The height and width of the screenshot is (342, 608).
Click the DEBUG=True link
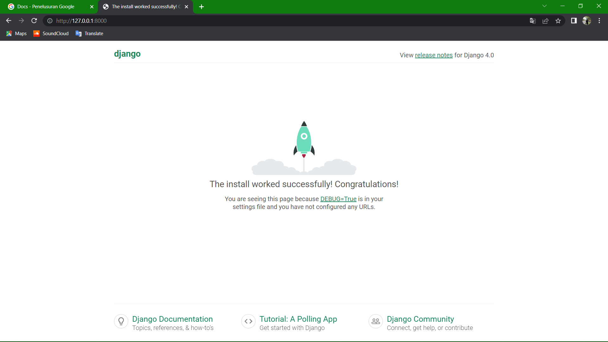(x=338, y=199)
